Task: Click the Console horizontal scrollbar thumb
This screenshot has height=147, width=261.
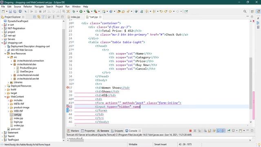Action: 77,140
